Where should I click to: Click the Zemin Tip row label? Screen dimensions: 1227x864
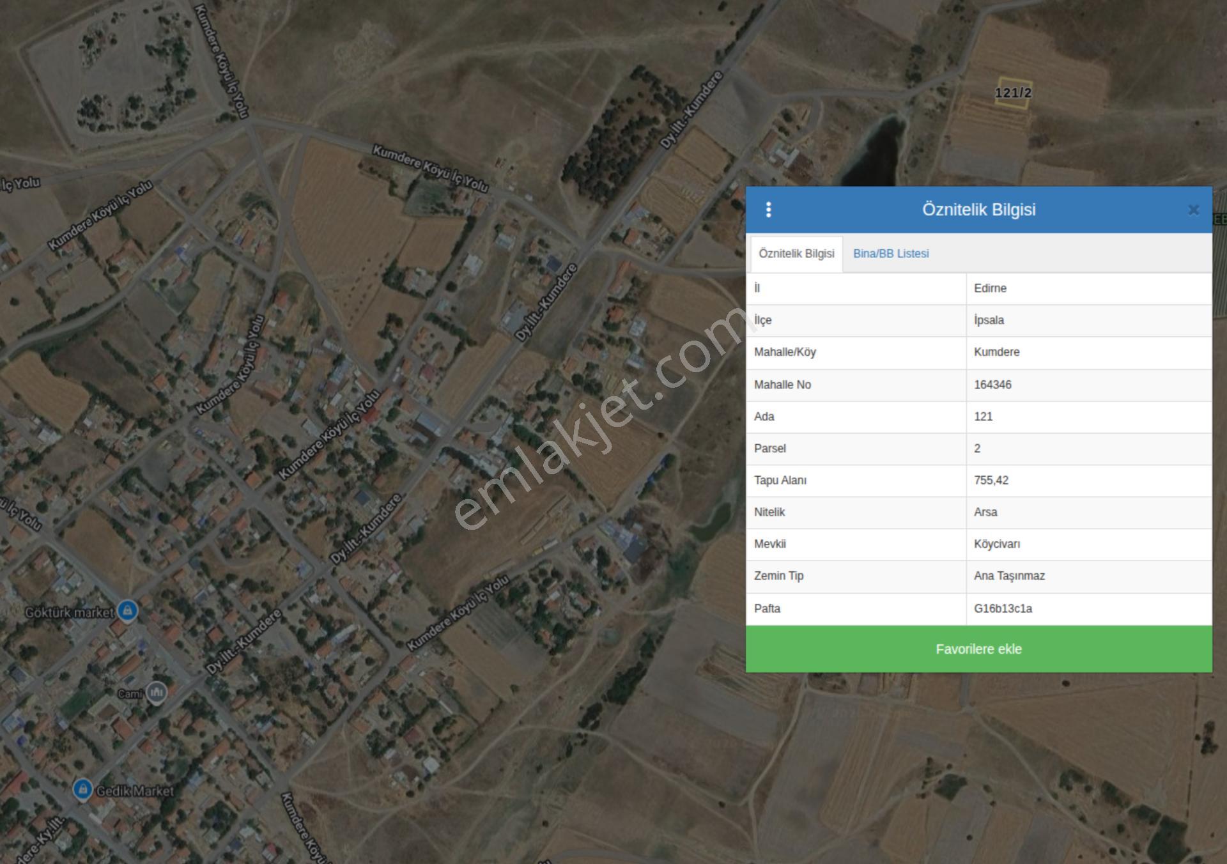coord(778,576)
